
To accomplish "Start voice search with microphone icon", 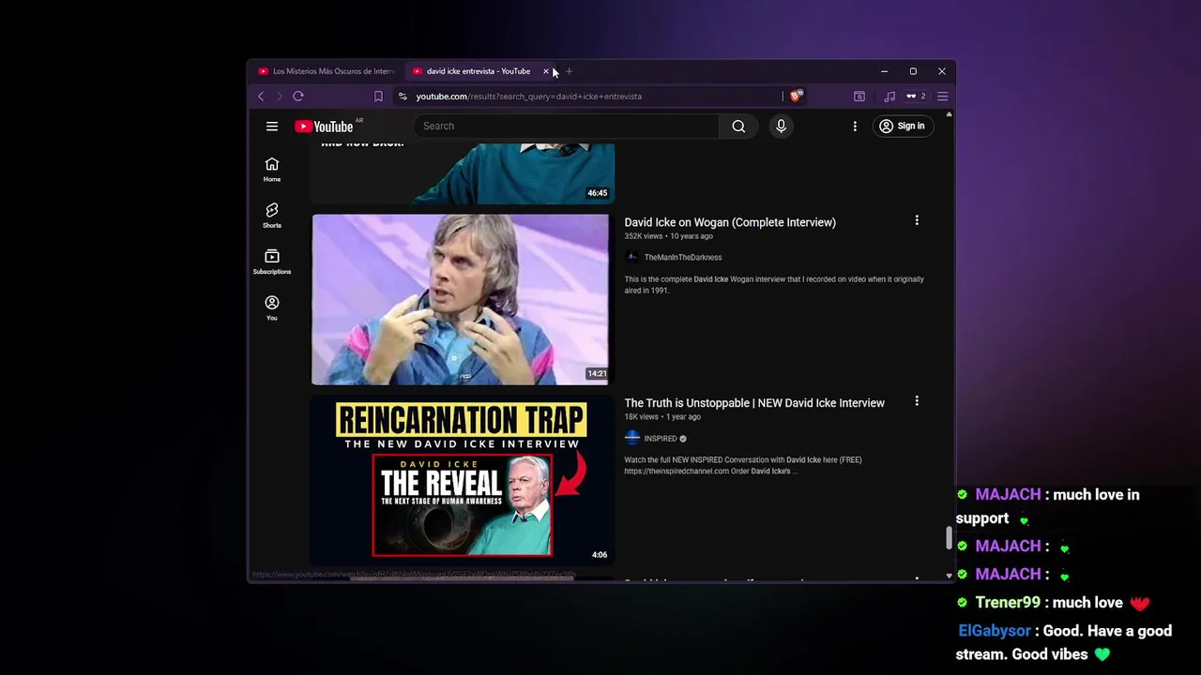I will (x=781, y=127).
